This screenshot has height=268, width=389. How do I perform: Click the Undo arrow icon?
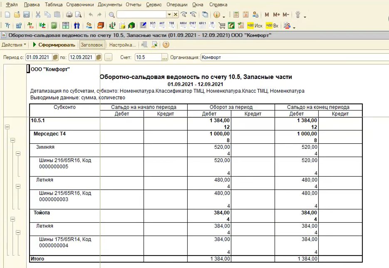91,15
